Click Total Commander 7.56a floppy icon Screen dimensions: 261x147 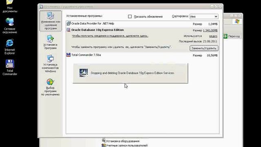(69, 55)
